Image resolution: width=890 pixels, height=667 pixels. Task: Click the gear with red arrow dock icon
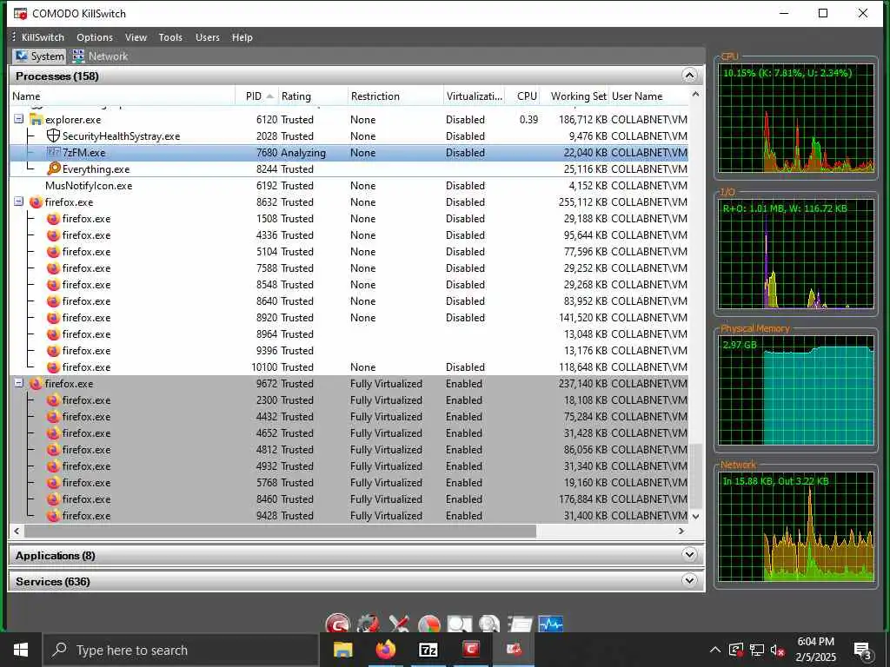(x=368, y=624)
